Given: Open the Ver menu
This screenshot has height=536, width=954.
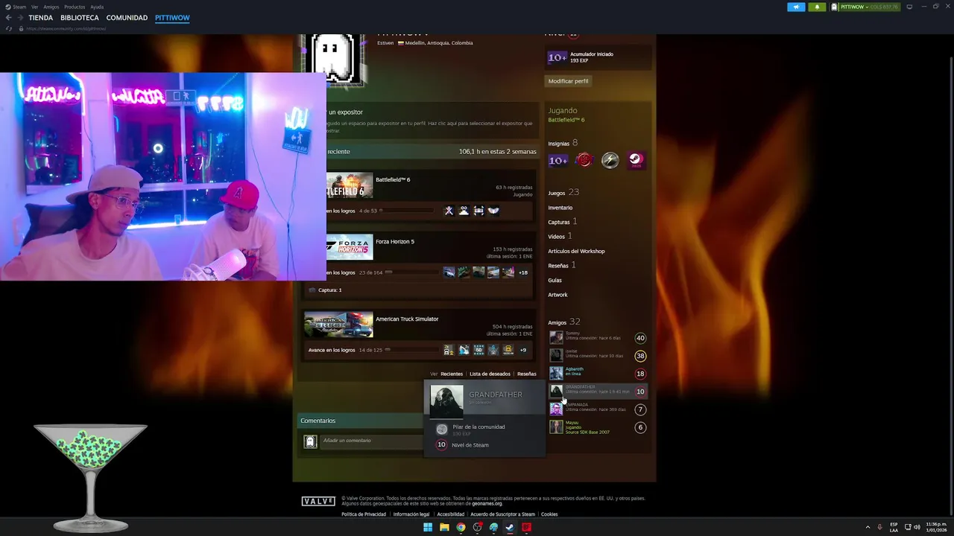Looking at the screenshot, I should 34,7.
